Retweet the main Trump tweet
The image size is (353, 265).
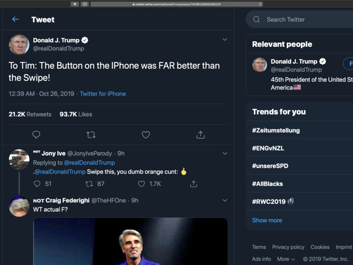[x=91, y=135]
